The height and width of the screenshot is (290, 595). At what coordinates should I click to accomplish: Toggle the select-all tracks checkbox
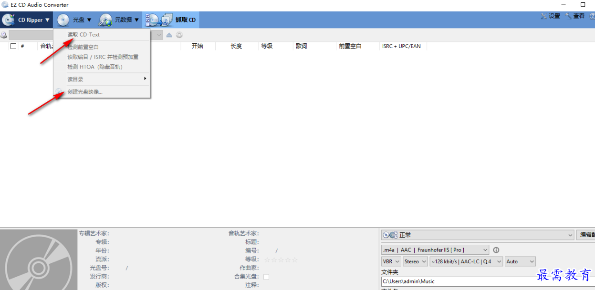[x=13, y=46]
